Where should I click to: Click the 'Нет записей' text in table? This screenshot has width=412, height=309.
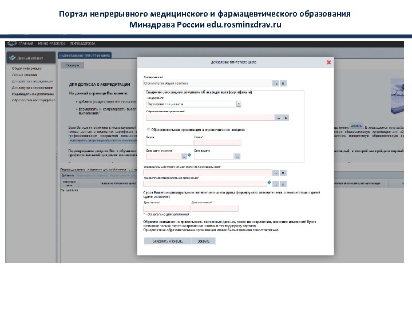[69, 190]
